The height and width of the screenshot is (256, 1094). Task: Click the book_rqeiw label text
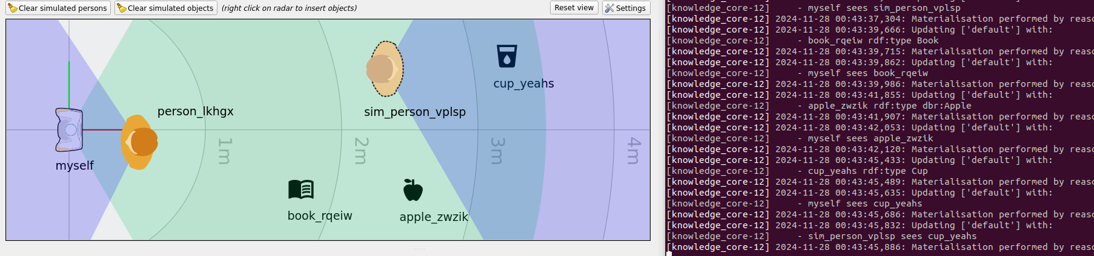pyautogui.click(x=319, y=216)
